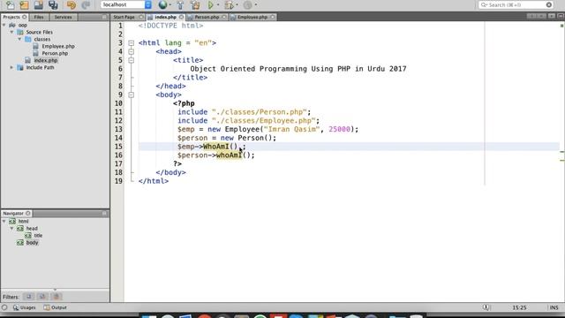Collapse the head node in Navigator
Viewport: 565px width, 318px height.
coord(11,229)
